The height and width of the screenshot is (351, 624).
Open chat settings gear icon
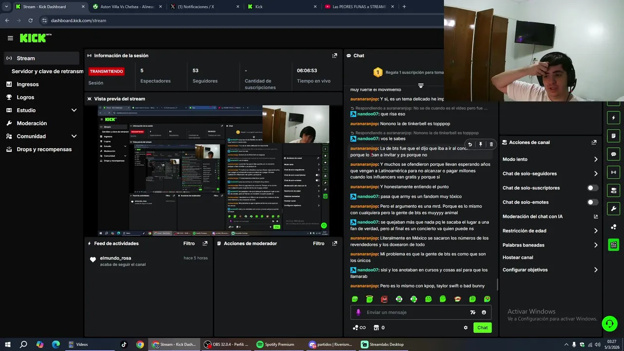pos(466,328)
